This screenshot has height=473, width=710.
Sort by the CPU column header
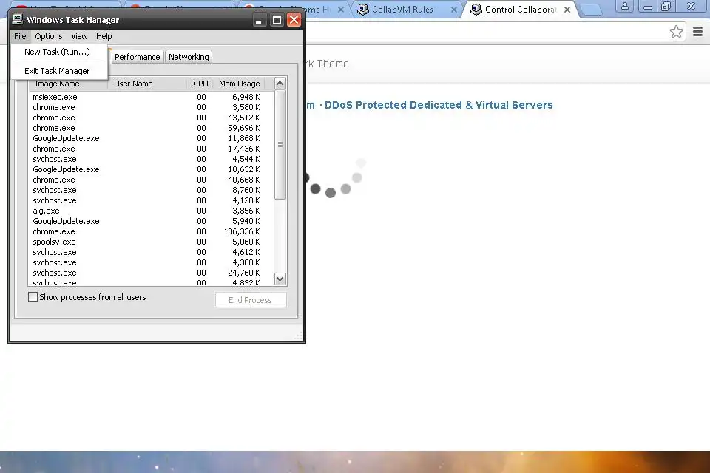coord(200,84)
